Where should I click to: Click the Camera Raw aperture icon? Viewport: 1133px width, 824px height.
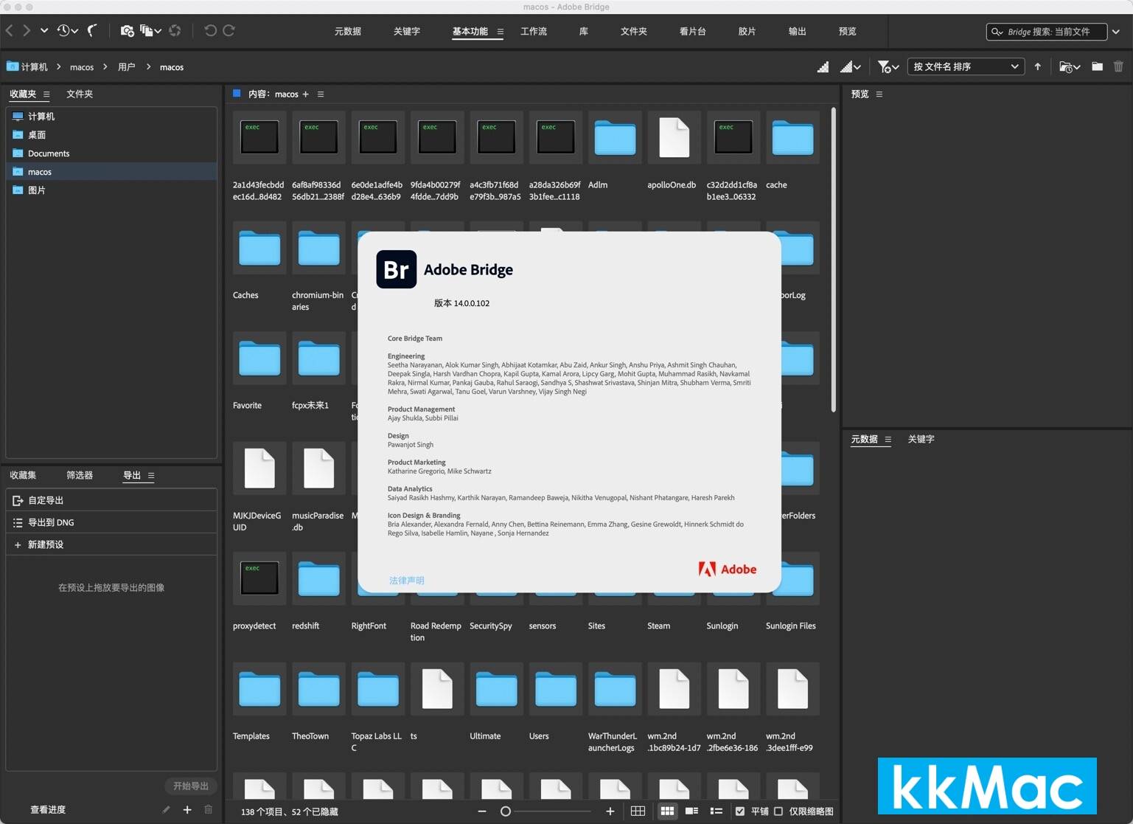click(175, 31)
